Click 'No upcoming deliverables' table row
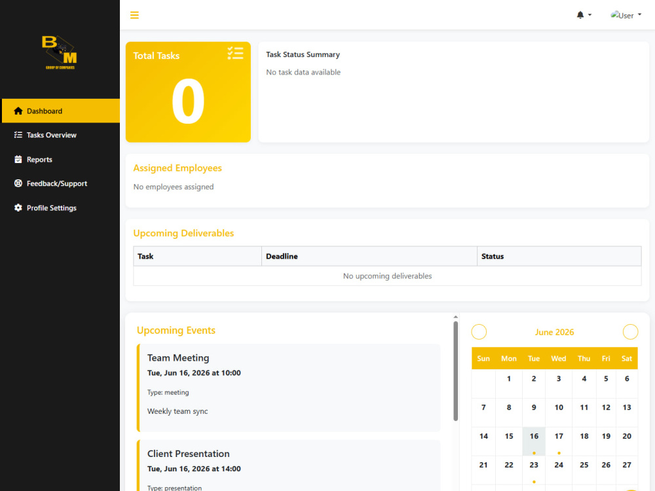The width and height of the screenshot is (655, 491). tap(387, 276)
